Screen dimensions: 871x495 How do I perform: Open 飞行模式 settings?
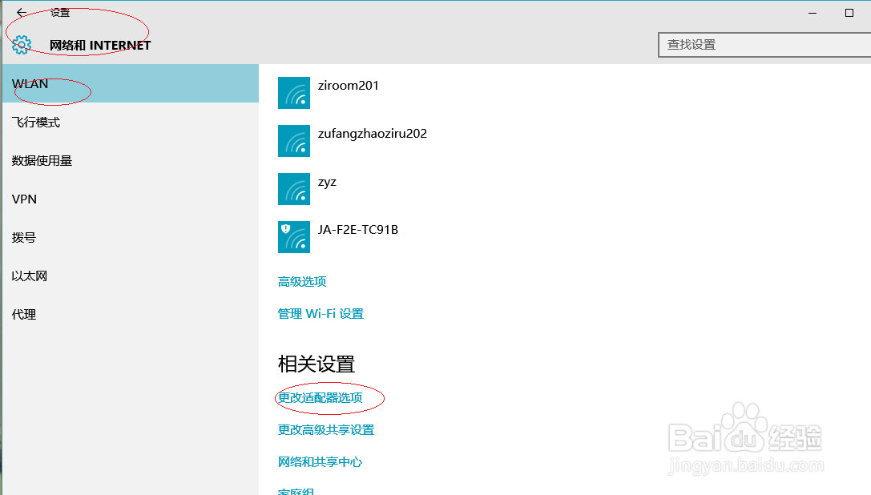36,122
